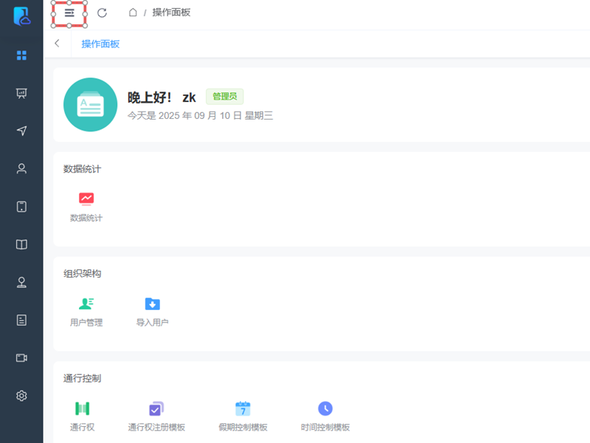
Task: Click the joystick stamp sidebar icon
Action: [x=21, y=282]
